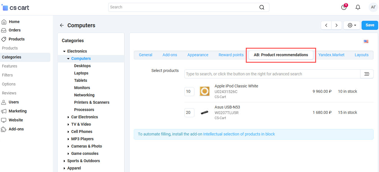Viewport: 379px width, 172px height.
Task: Select Printers & Scanners category
Action: (92, 102)
